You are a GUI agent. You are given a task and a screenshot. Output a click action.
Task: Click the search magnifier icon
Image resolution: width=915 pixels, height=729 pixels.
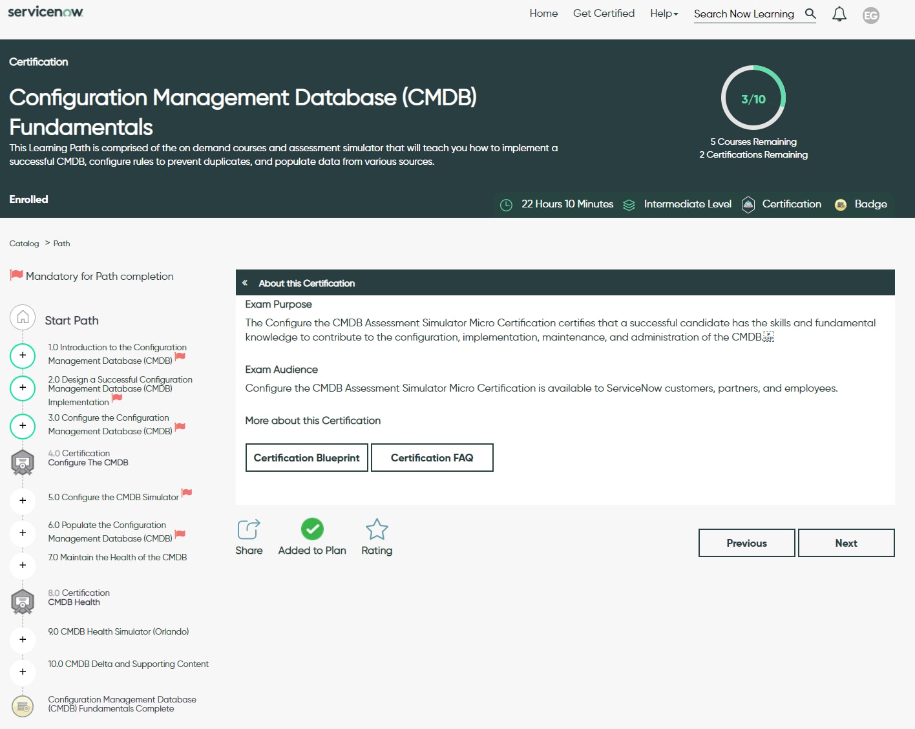[x=810, y=14]
